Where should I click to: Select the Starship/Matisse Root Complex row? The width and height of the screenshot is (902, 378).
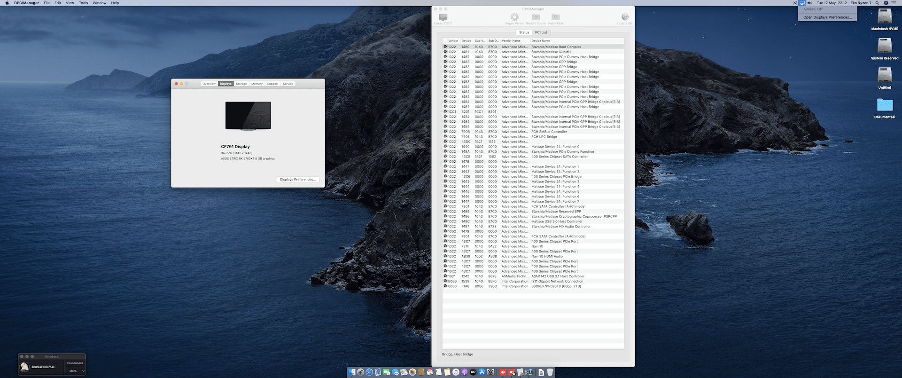[533, 47]
